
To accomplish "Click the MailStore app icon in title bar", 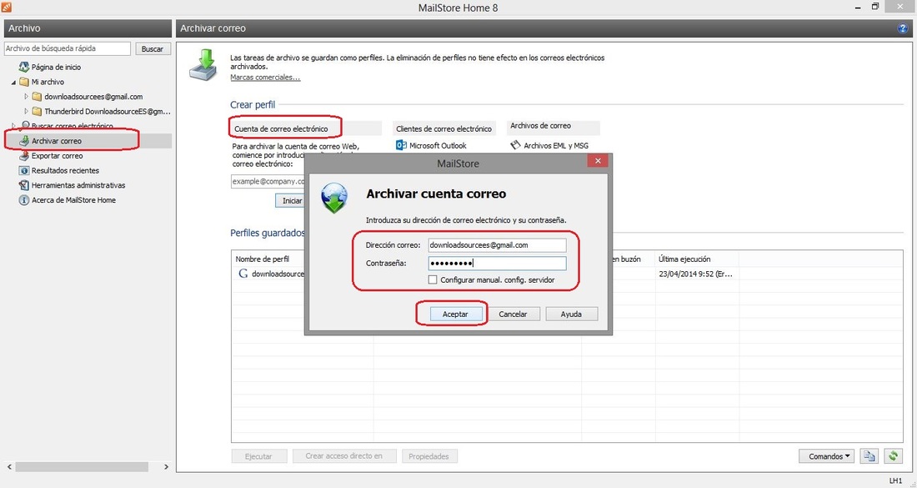I will [x=6, y=7].
